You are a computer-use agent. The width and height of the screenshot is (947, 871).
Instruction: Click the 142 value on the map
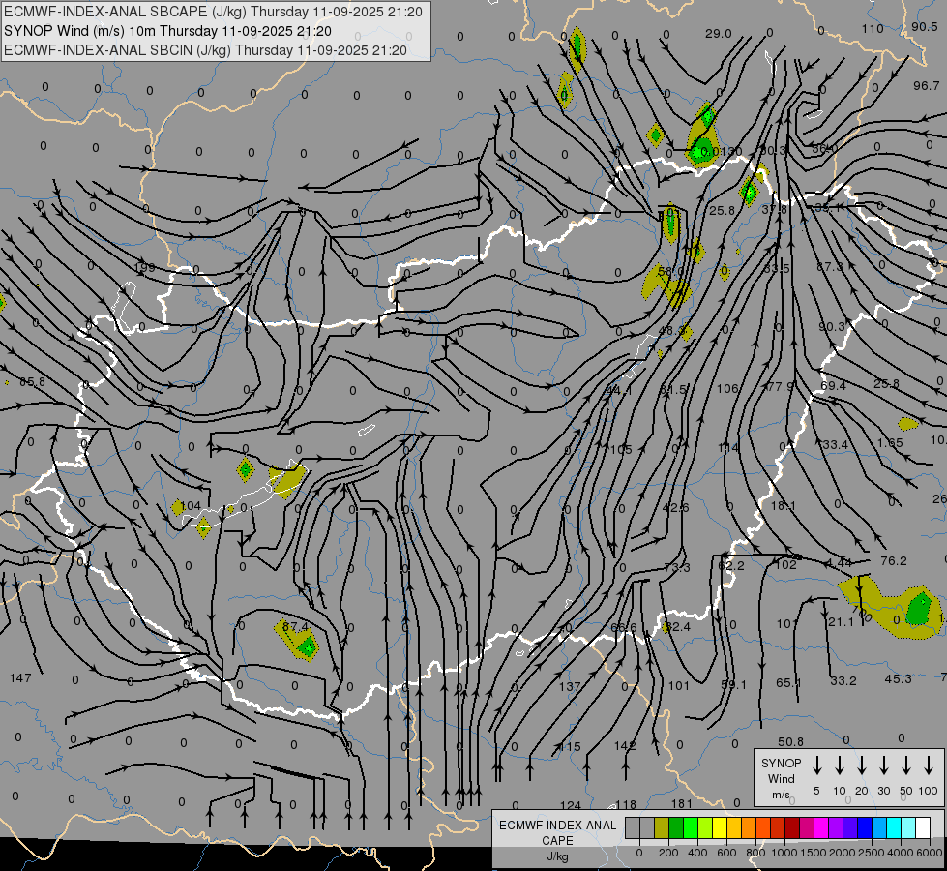click(x=625, y=746)
